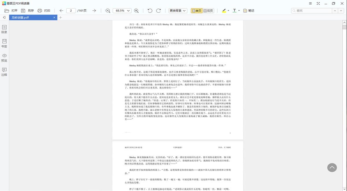Select the highlight pen tool
Image resolution: width=347 pixels, height=191 pixels.
click(224, 10)
